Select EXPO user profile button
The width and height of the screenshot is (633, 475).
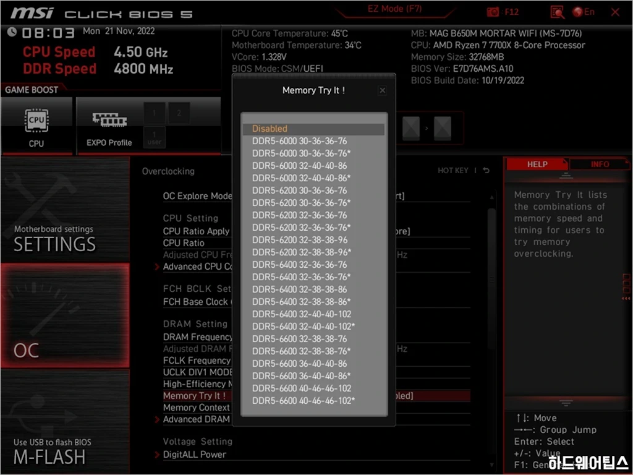point(154,137)
